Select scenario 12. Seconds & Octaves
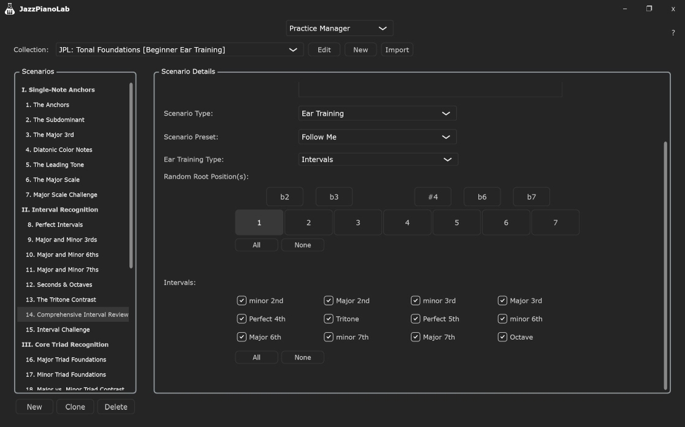 (73, 285)
